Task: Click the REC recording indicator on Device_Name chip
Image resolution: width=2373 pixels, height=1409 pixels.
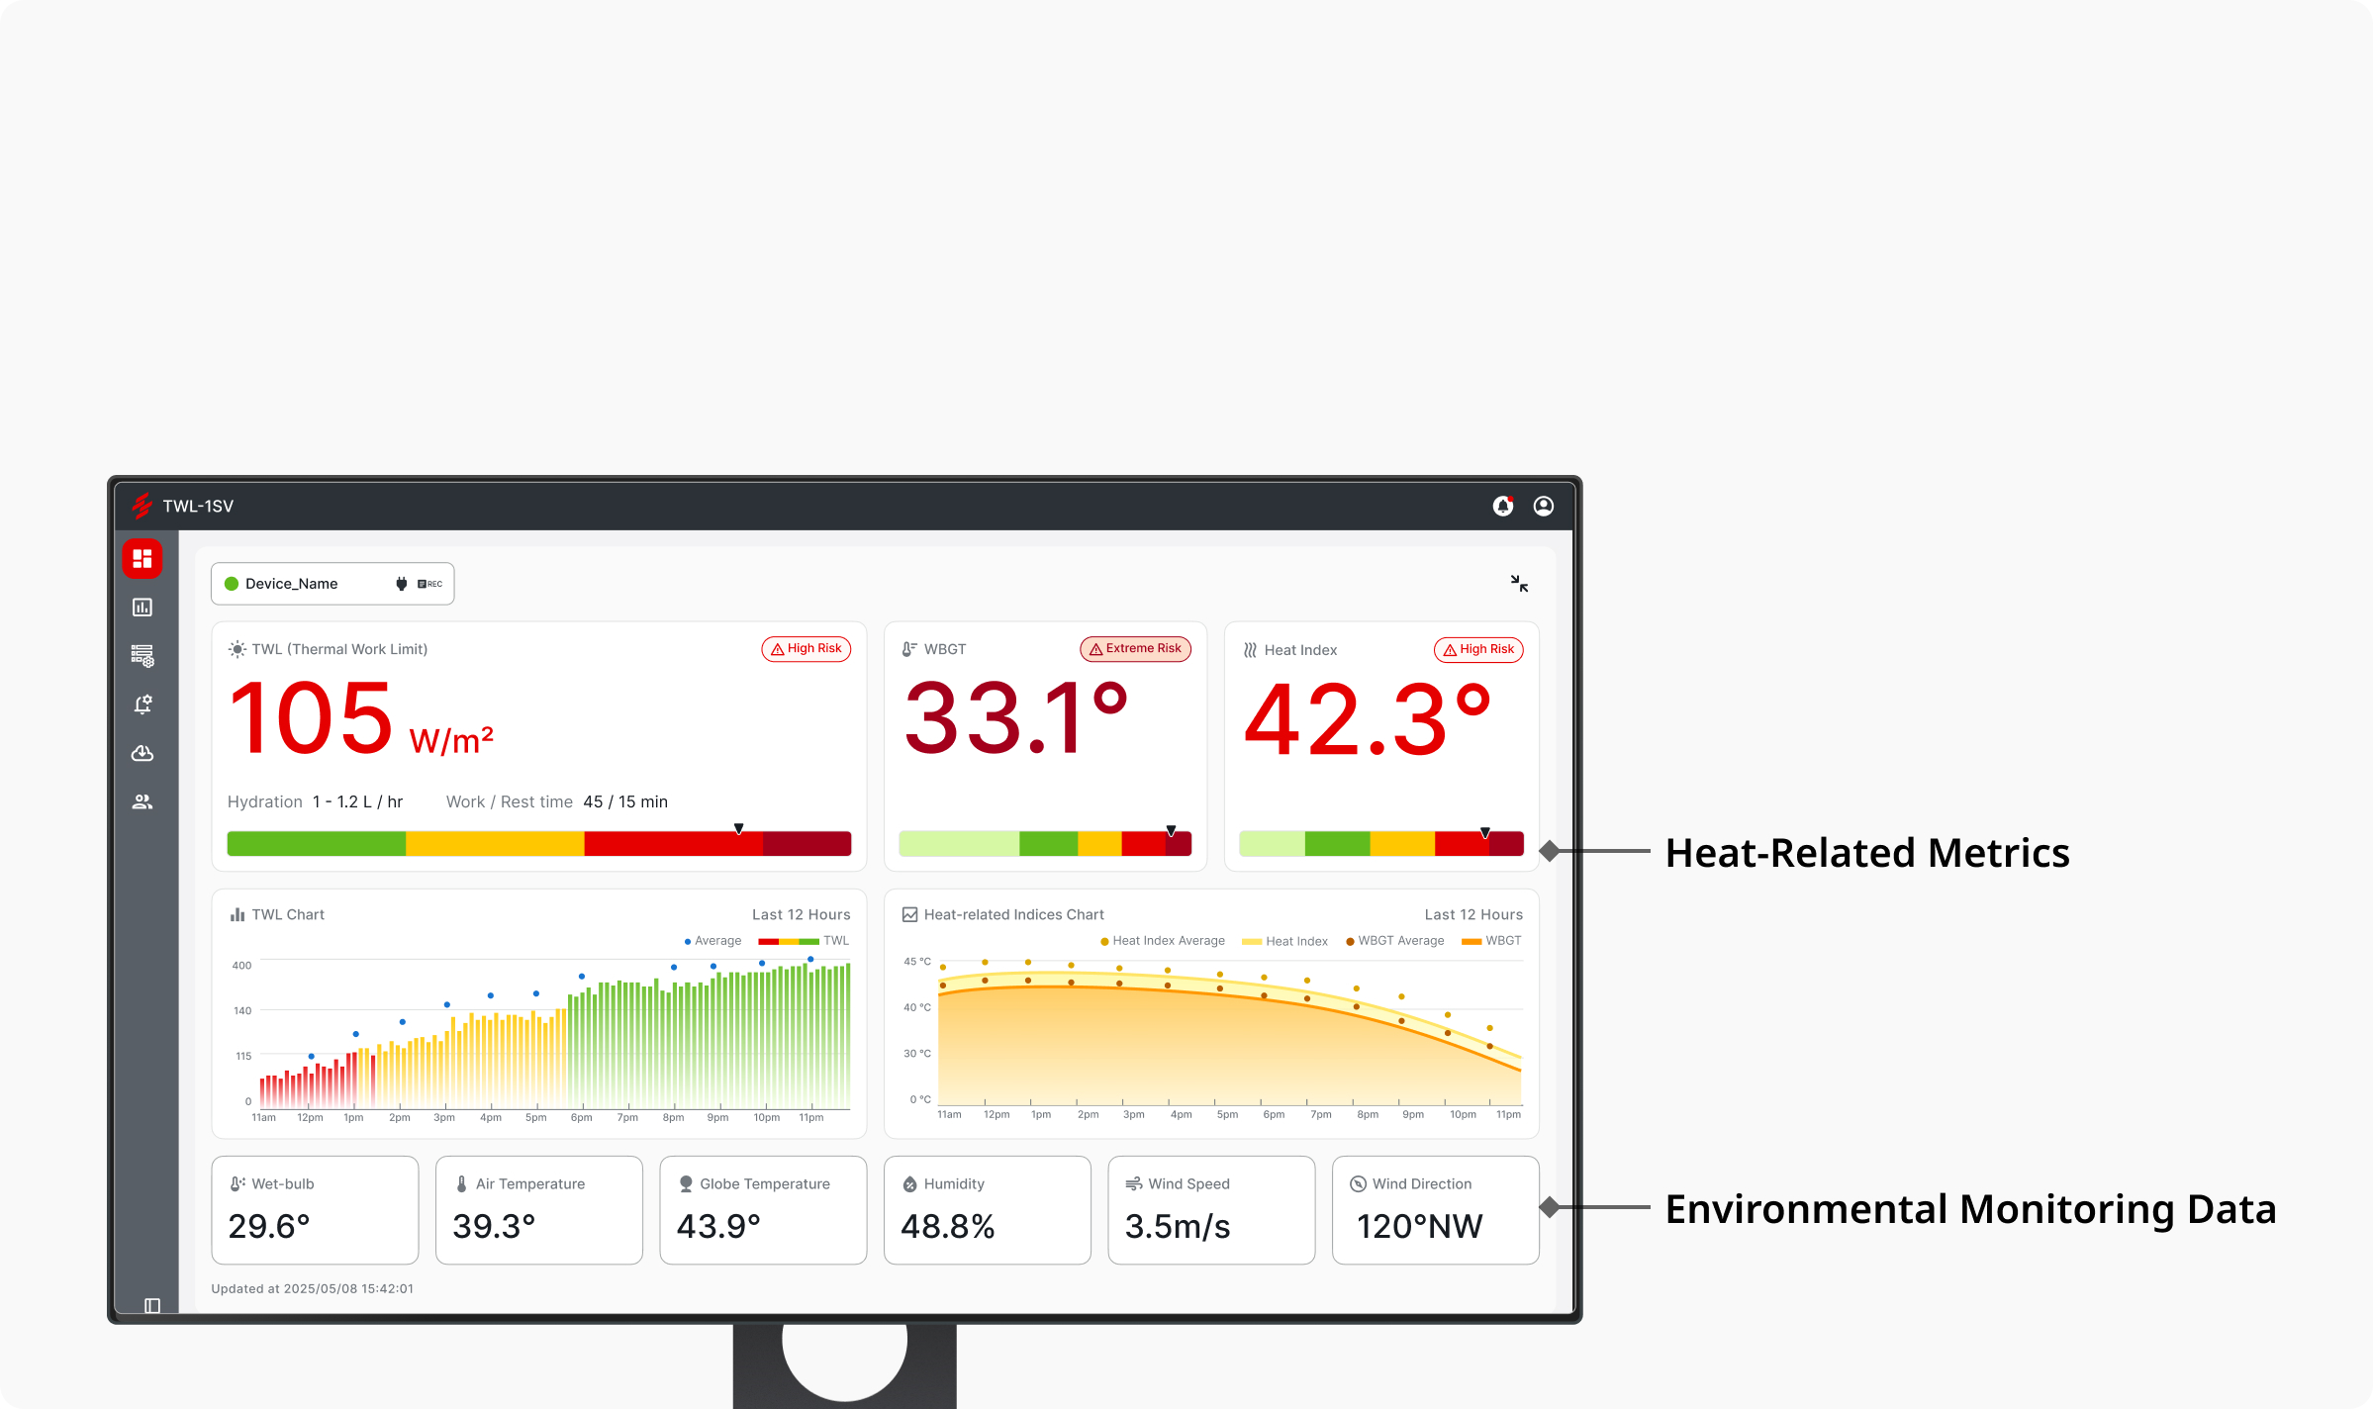Action: click(x=428, y=583)
